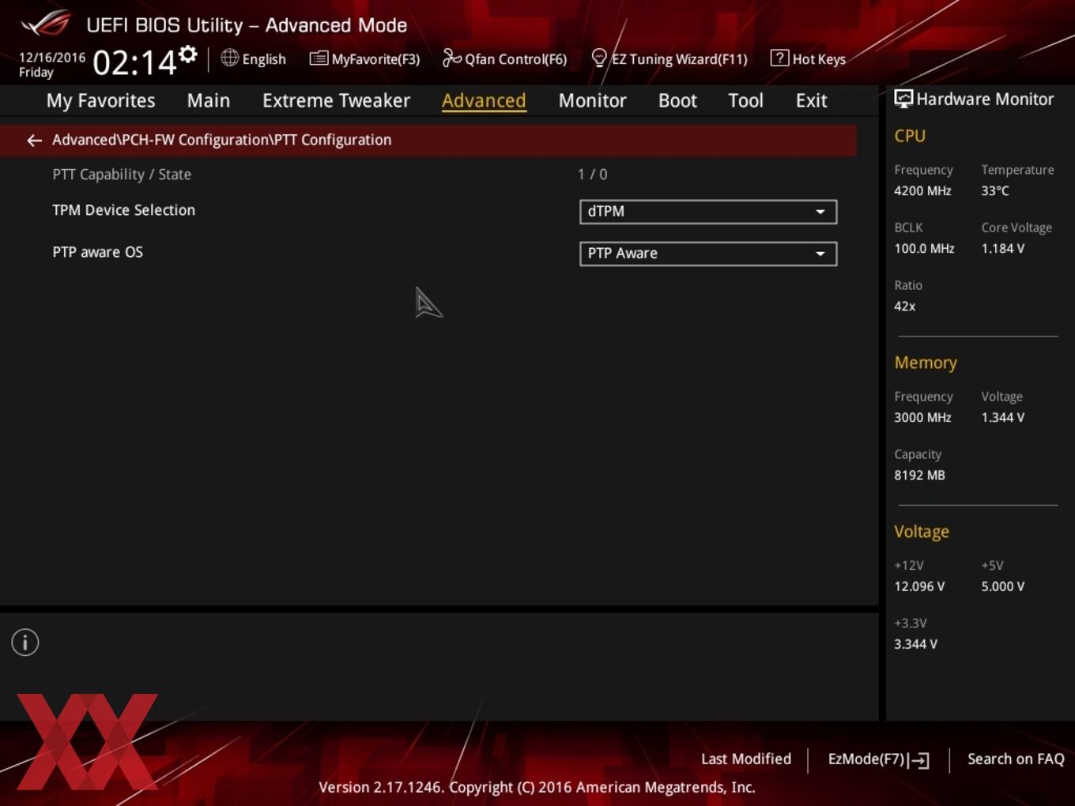Click the clock time 02:14
The height and width of the screenshot is (806, 1075).
134,62
